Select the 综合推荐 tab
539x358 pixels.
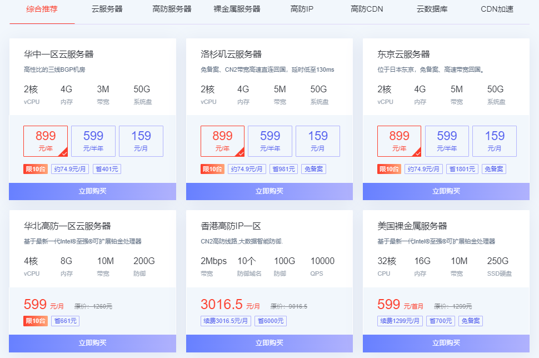pyautogui.click(x=42, y=9)
